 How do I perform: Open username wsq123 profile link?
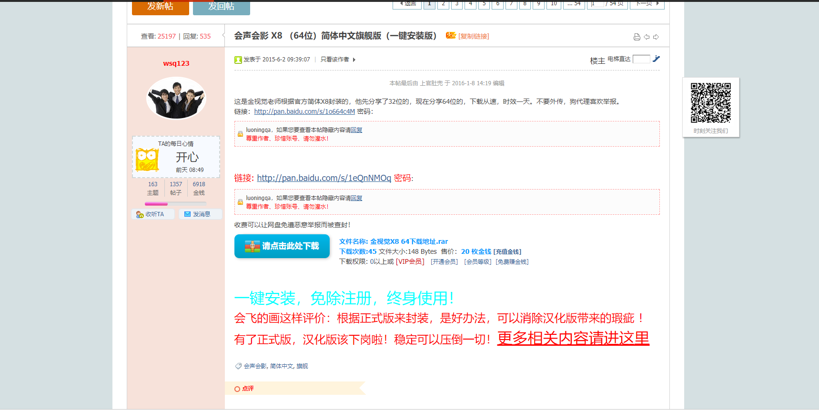point(176,63)
